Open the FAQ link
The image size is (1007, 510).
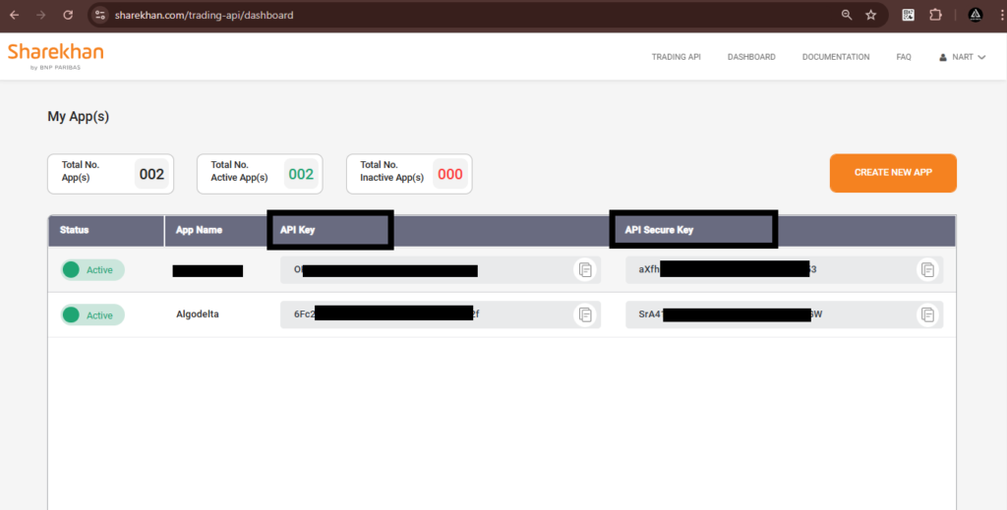coord(903,57)
